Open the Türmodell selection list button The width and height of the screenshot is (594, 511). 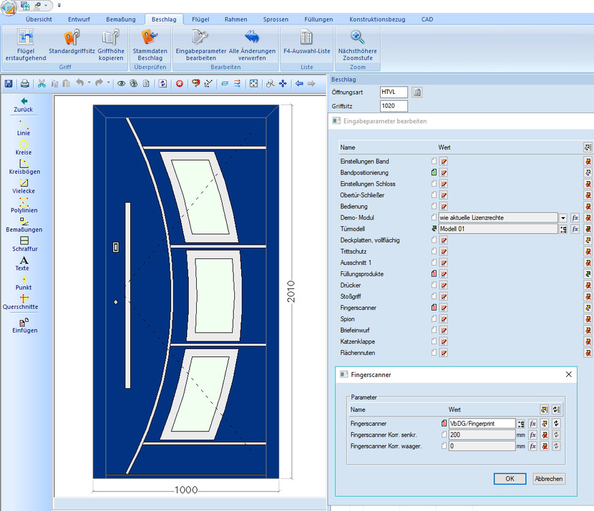pyautogui.click(x=563, y=229)
